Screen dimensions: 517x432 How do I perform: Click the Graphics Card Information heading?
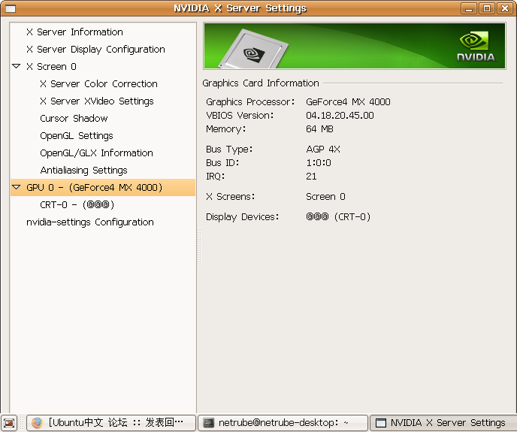261,83
